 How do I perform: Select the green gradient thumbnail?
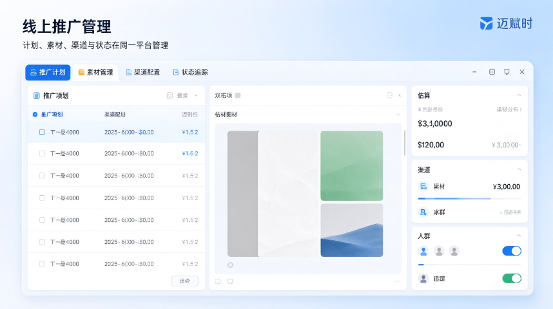[x=352, y=165]
